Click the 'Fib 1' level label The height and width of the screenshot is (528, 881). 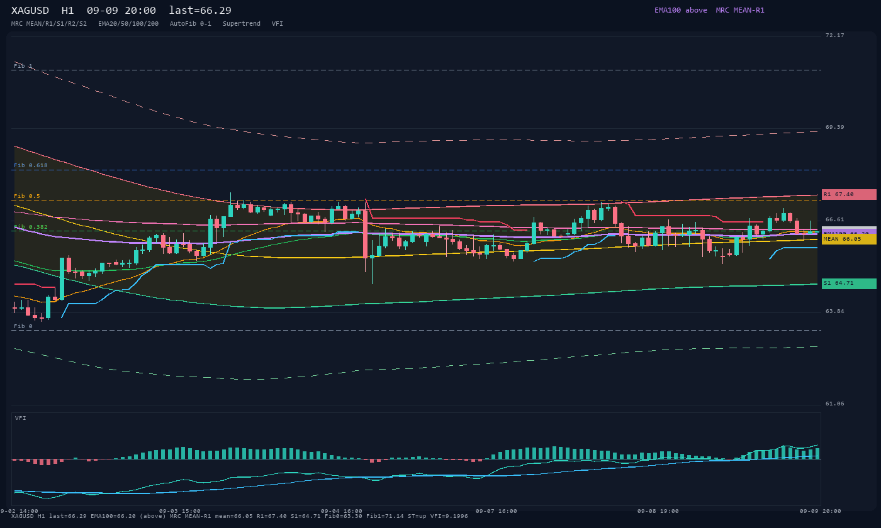(x=23, y=66)
